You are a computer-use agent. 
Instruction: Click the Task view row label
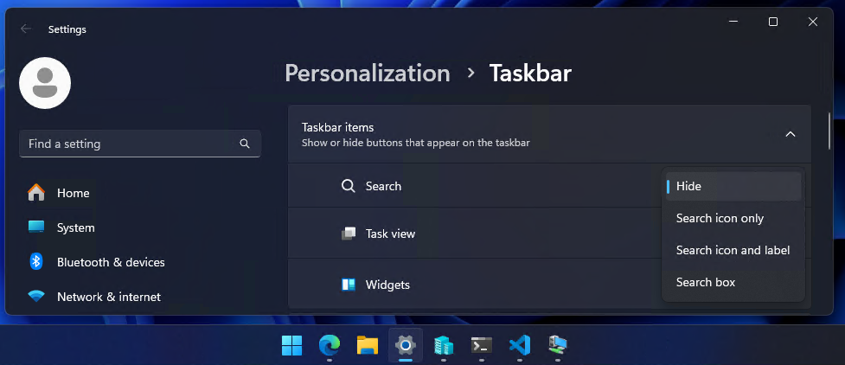coord(390,234)
